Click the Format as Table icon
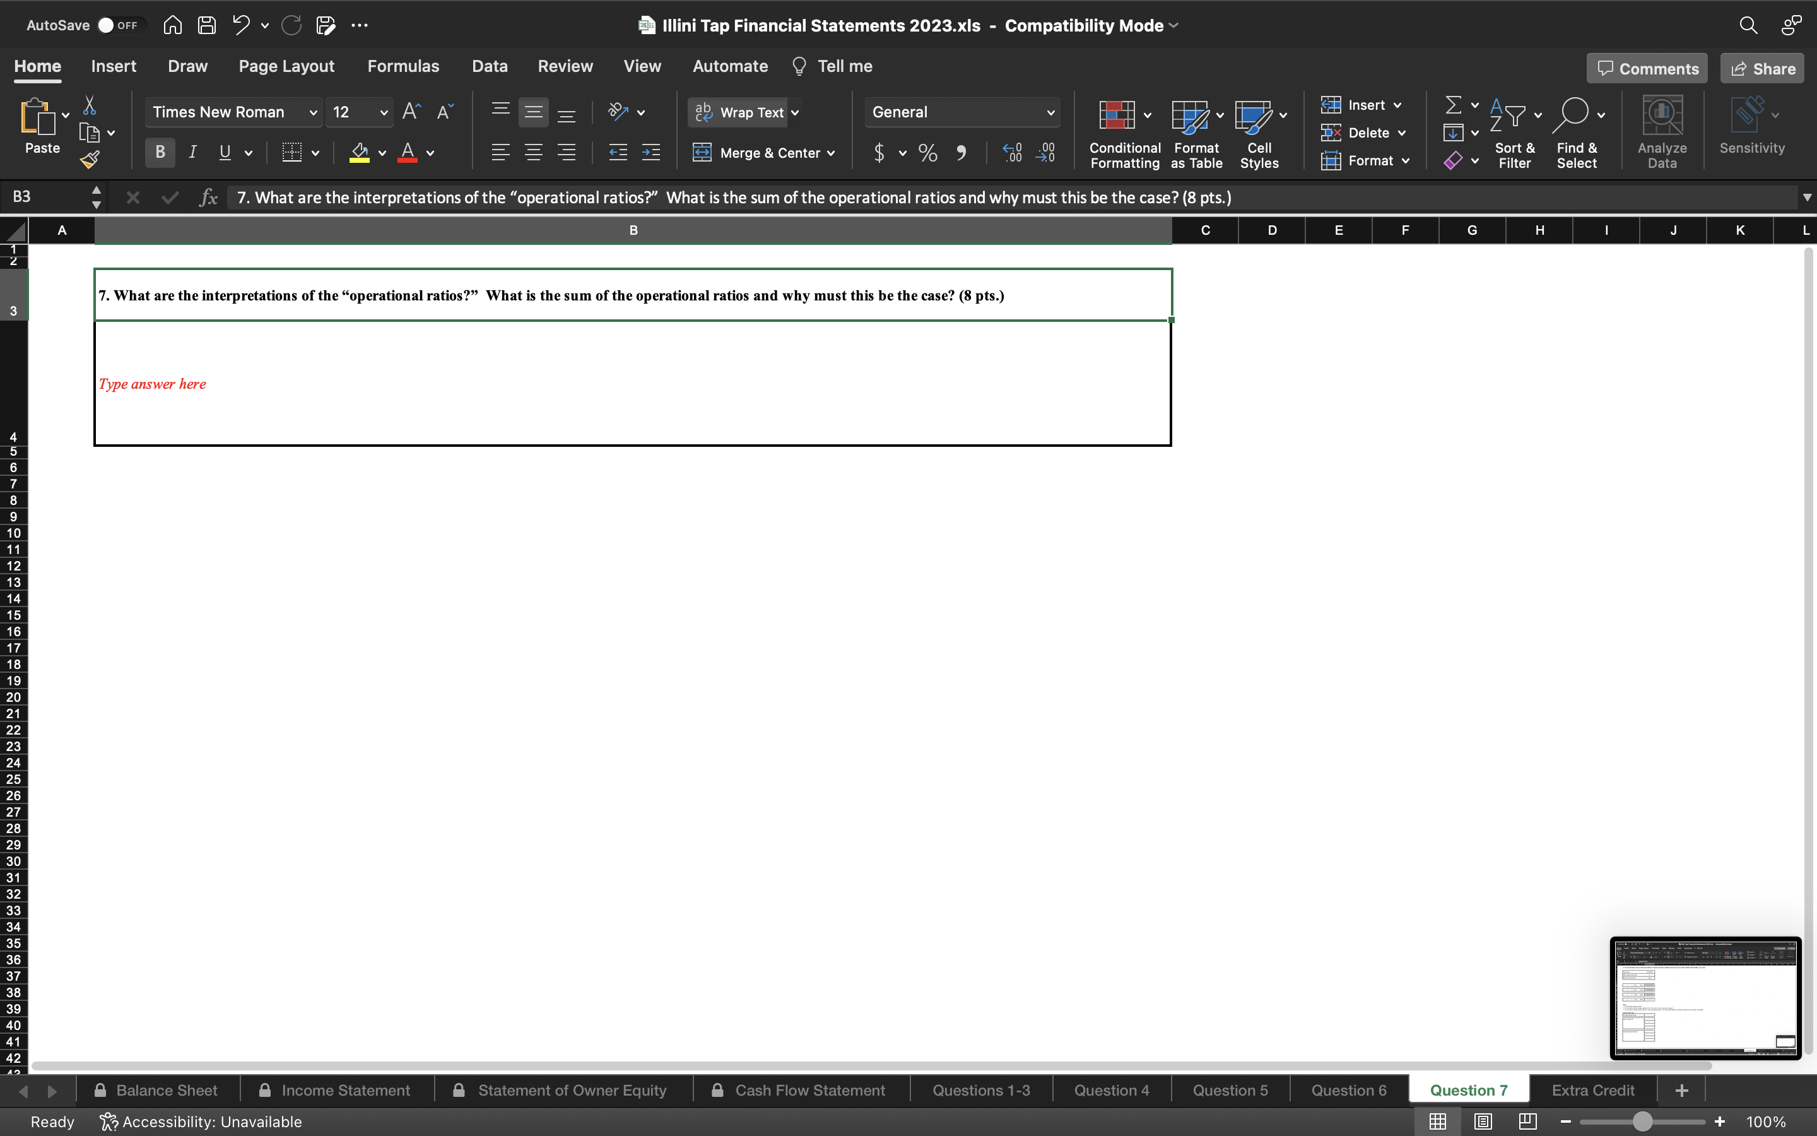 [x=1194, y=133]
